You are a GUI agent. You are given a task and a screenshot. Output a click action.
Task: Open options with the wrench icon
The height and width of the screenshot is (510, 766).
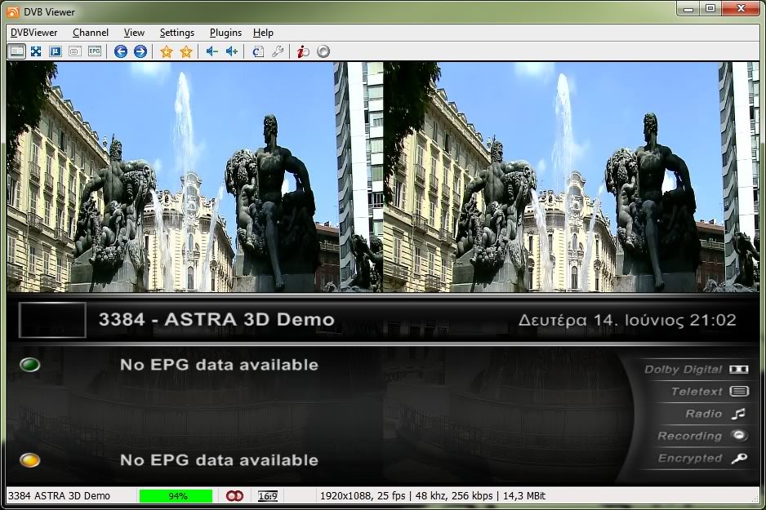click(x=278, y=51)
